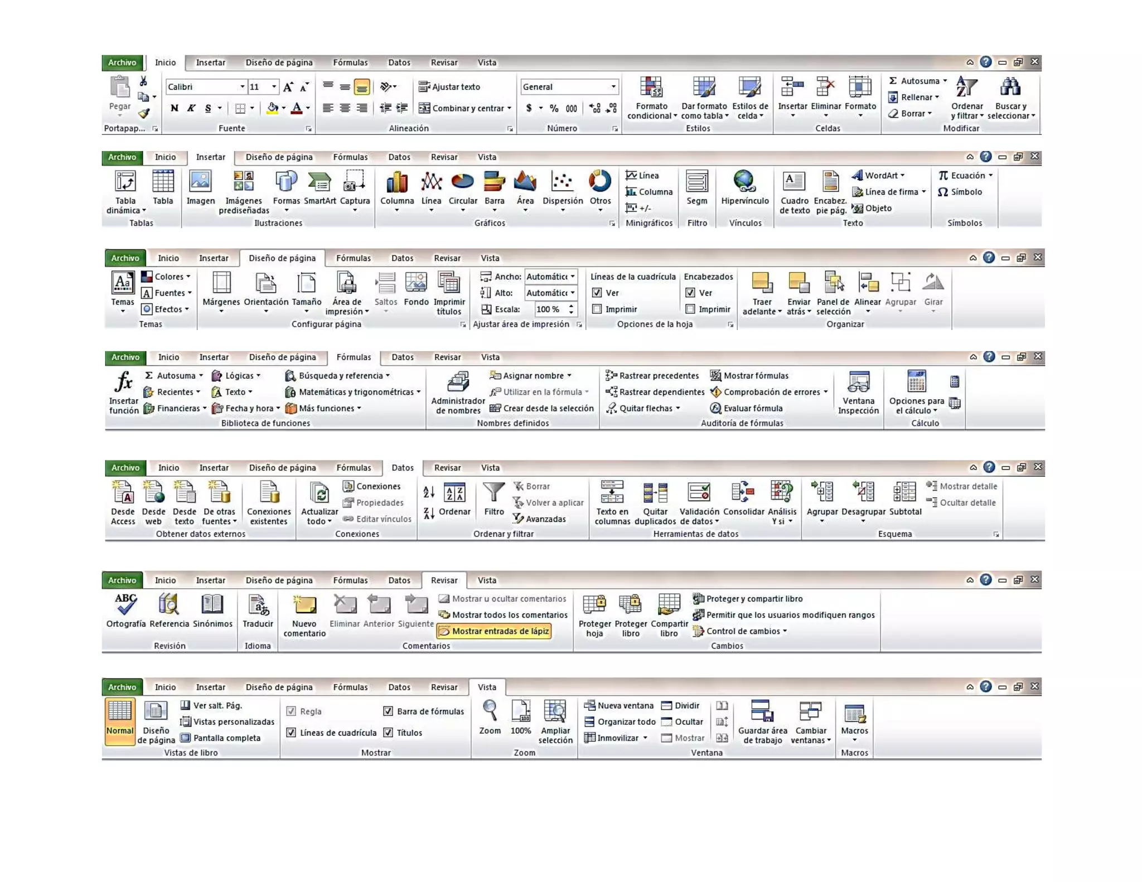Toggle Mostrar entradas de lápiz
1142x882 pixels.
tap(495, 631)
